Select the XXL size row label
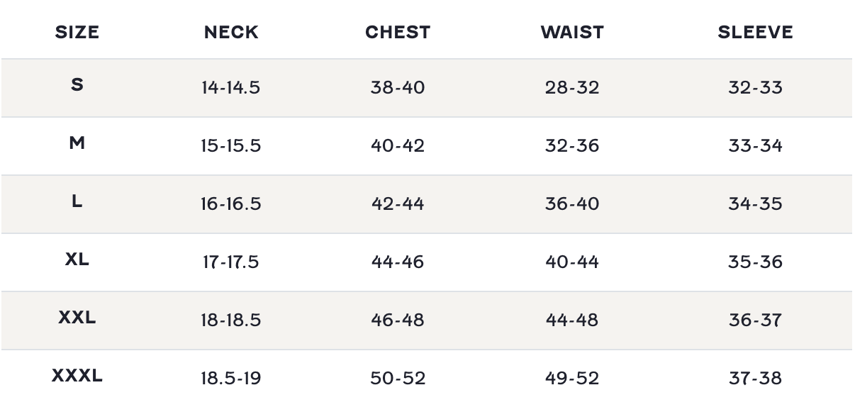The width and height of the screenshot is (855, 407). (77, 318)
